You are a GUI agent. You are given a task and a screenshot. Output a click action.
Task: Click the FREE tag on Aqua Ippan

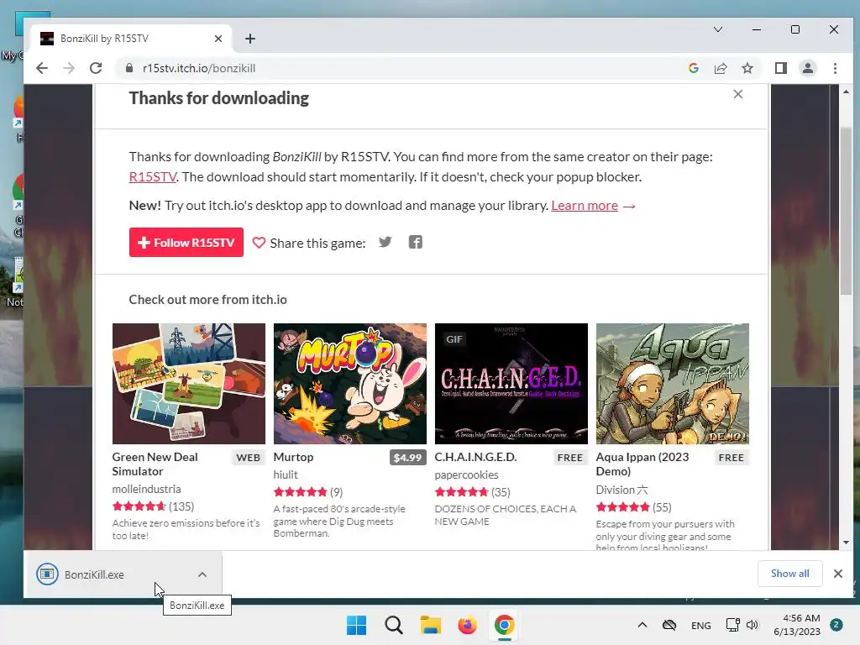click(x=732, y=458)
